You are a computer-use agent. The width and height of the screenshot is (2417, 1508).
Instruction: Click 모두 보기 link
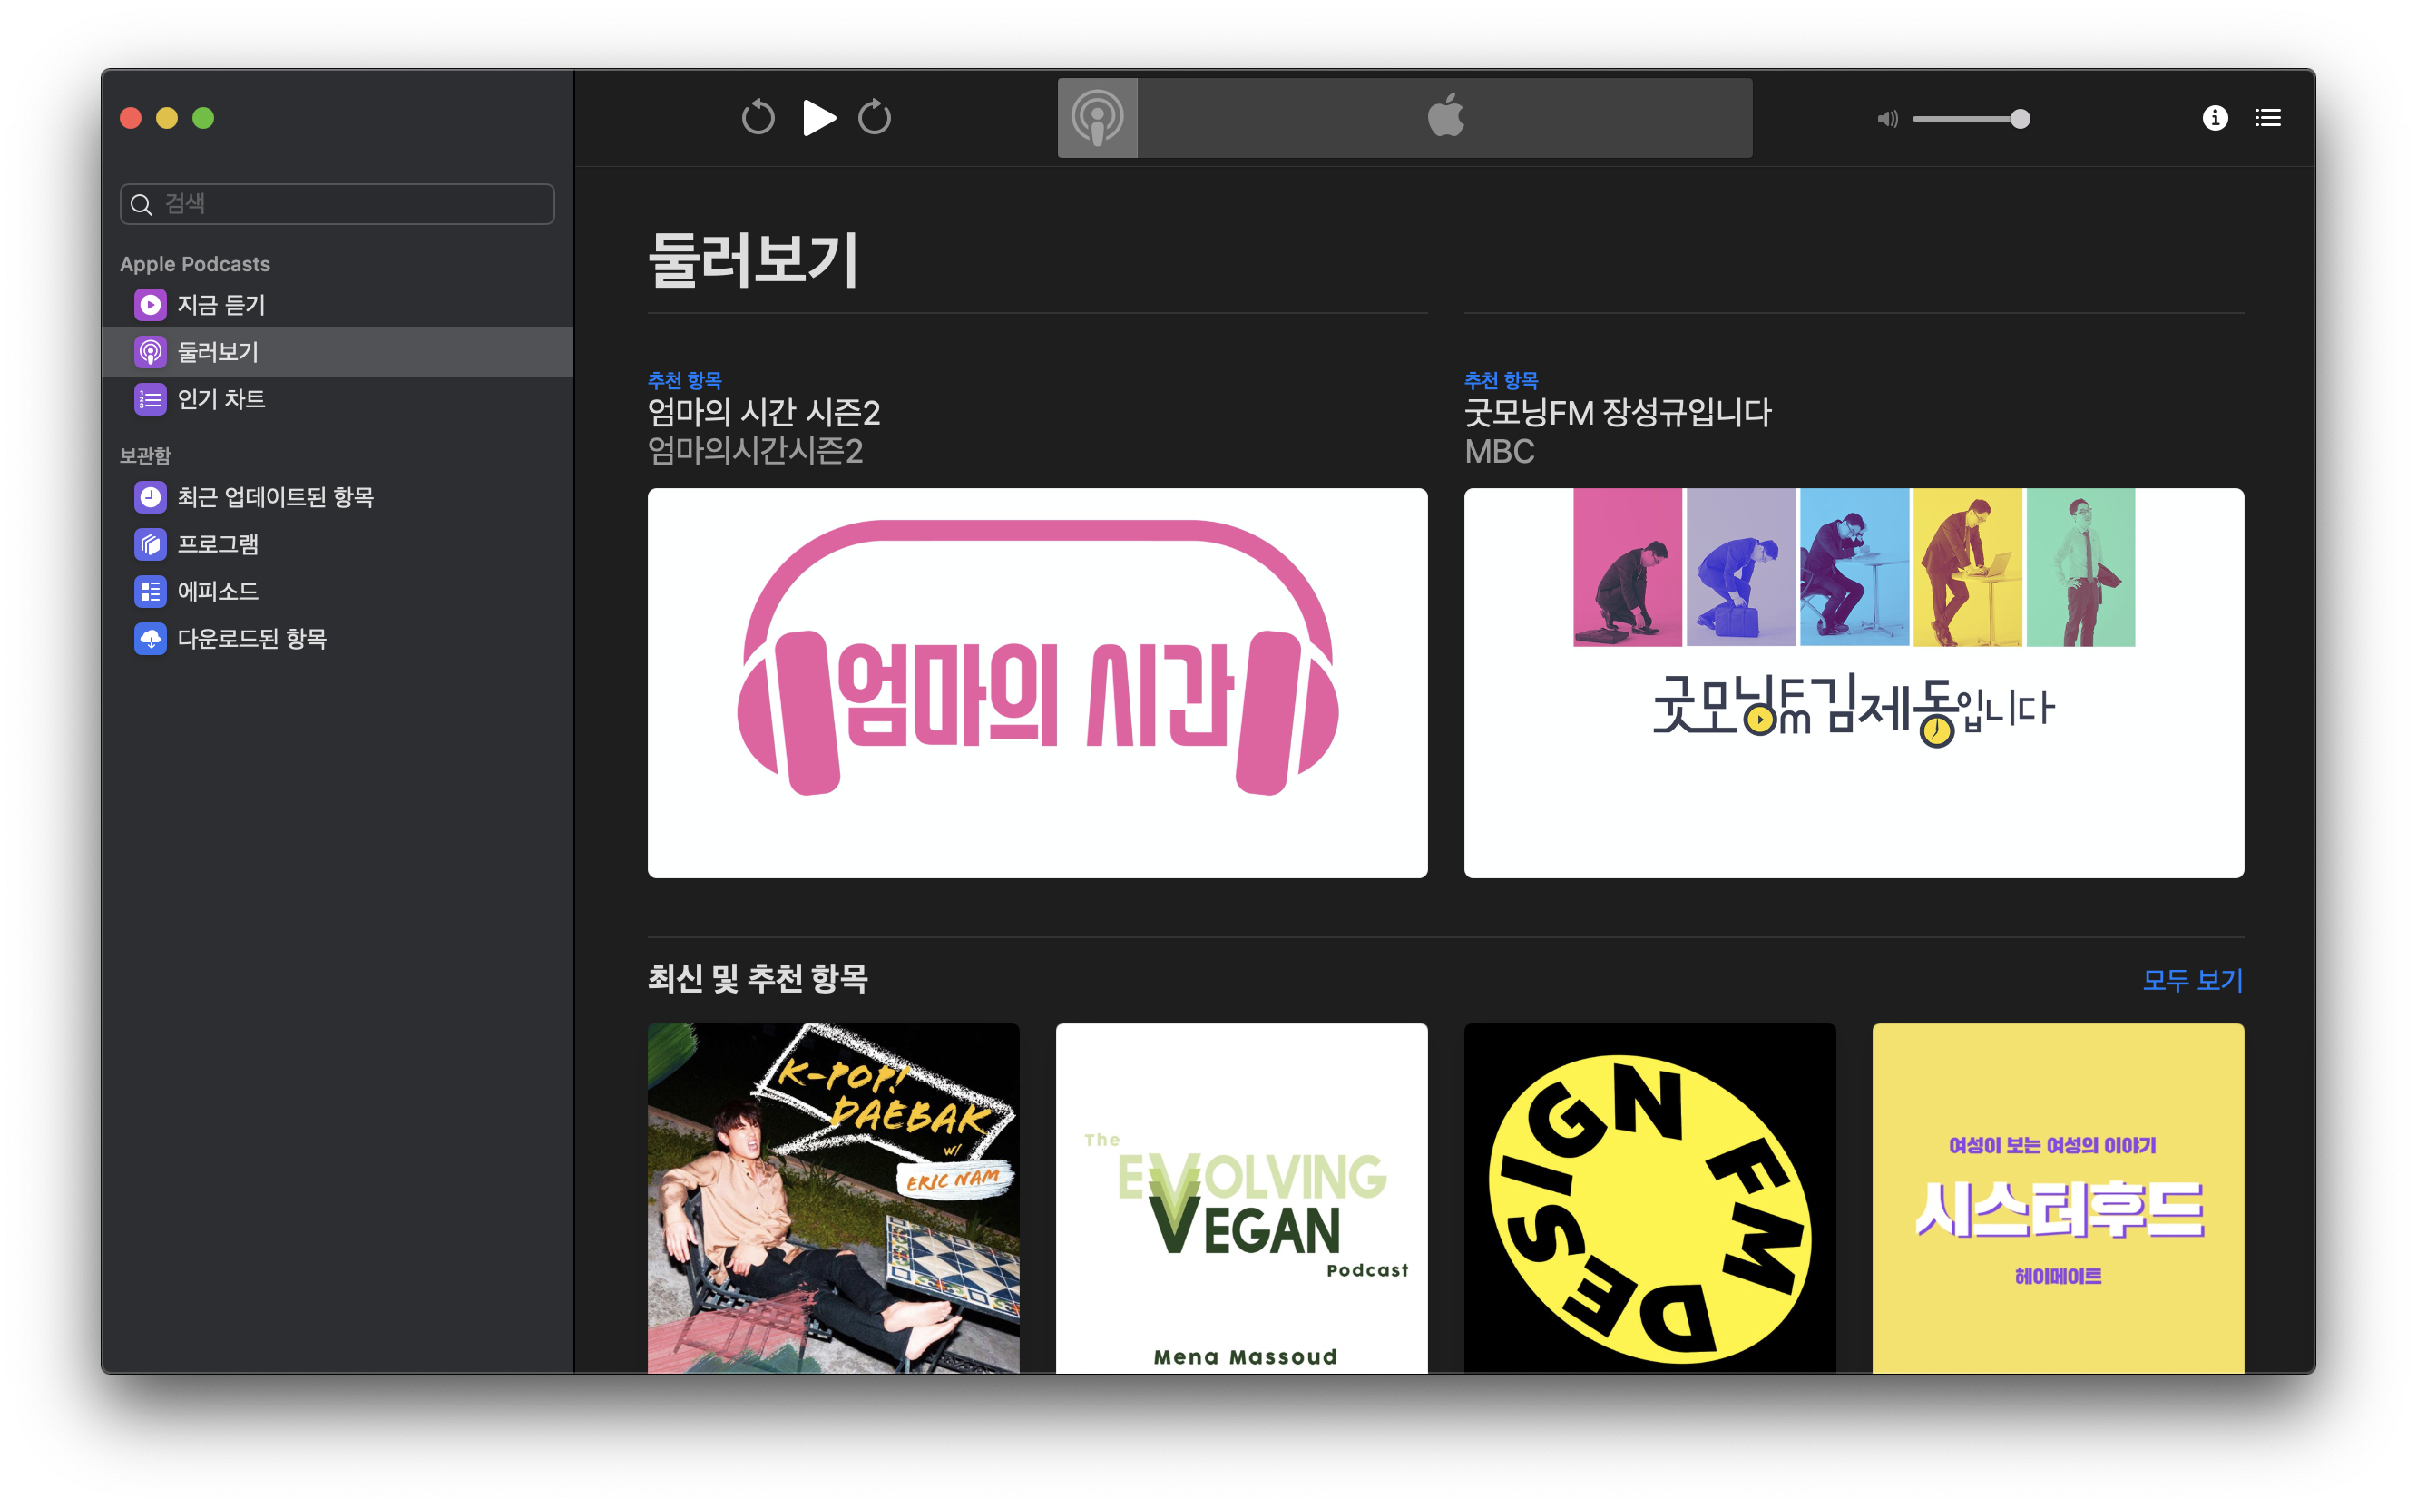tap(2192, 979)
